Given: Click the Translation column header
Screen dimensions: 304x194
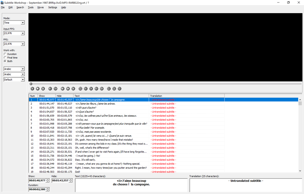Looking at the screenshot, I should pyautogui.click(x=187, y=96).
